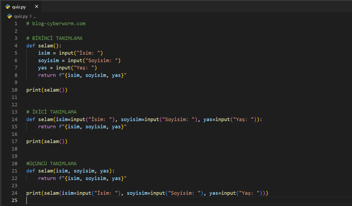Click the return keyword on line 8
Image resolution: width=352 pixels, height=206 pixels.
click(47, 75)
